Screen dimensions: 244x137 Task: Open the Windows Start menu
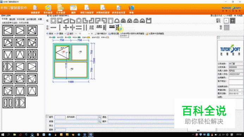pos(3,135)
